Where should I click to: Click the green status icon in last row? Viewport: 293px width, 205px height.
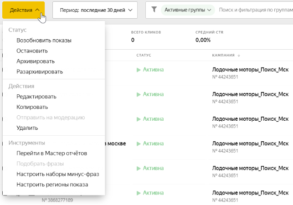point(139,193)
